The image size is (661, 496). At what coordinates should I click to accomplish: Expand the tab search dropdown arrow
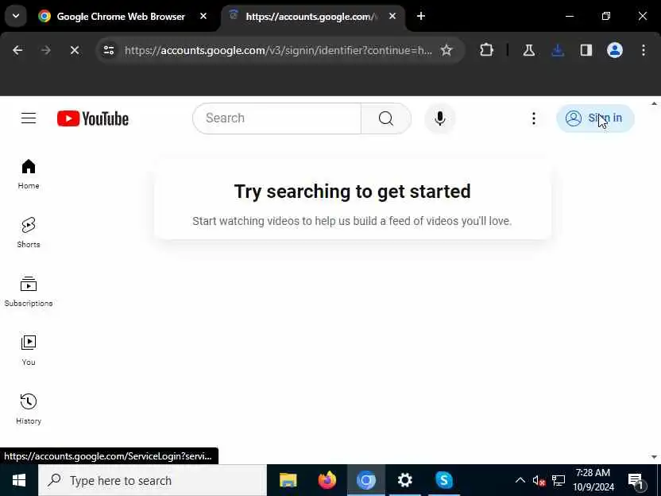point(16,16)
